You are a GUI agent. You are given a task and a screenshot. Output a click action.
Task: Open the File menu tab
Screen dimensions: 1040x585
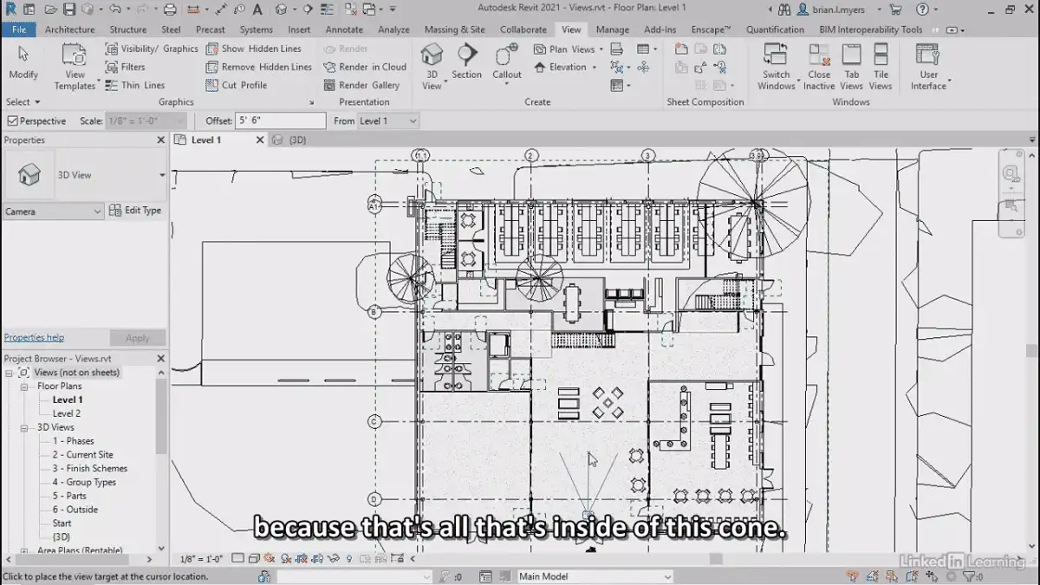[18, 29]
